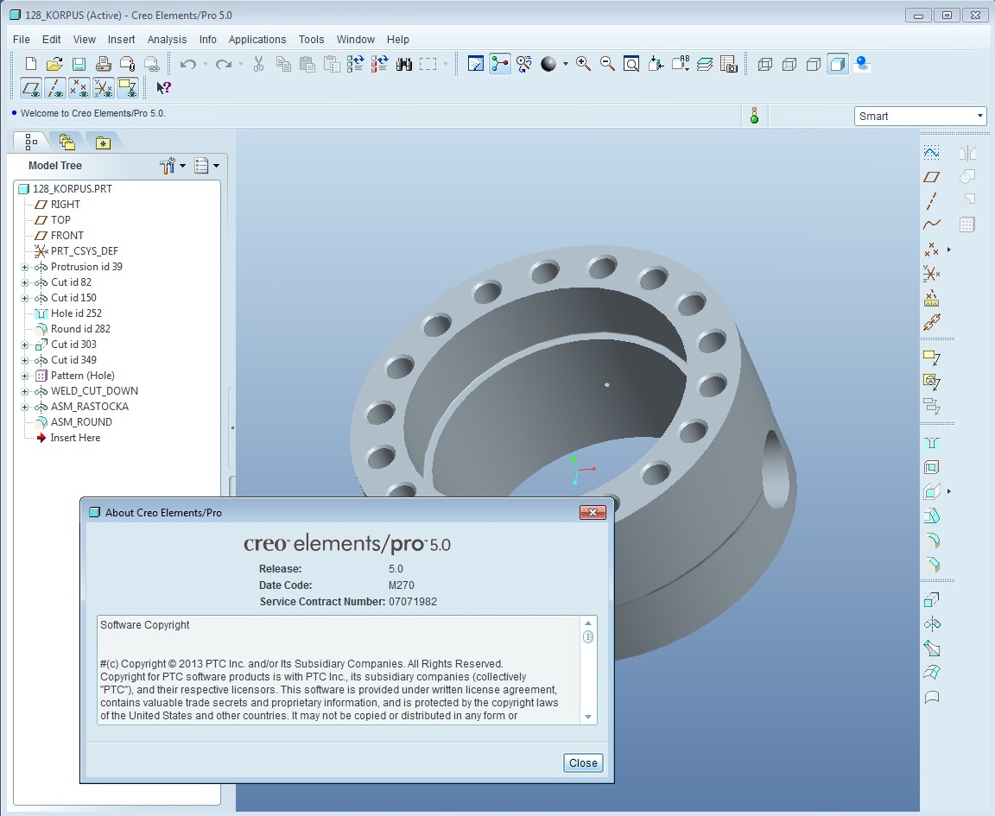
Task: Toggle datum points display
Action: pos(79,88)
